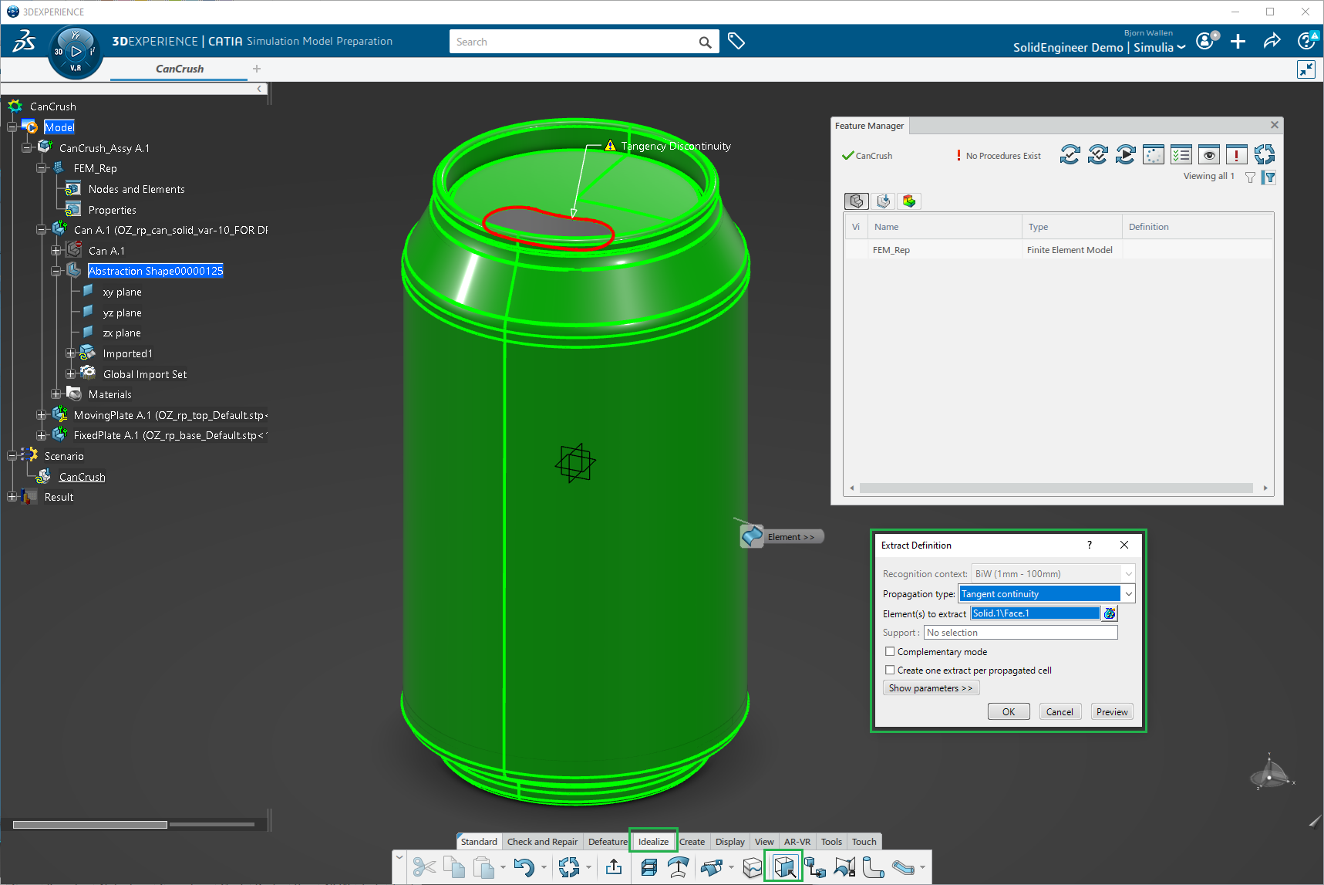Open the Check and Repair tab

pyautogui.click(x=542, y=842)
